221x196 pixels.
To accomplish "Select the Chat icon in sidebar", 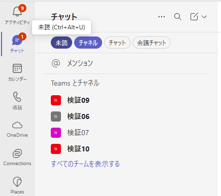I will [x=17, y=41].
